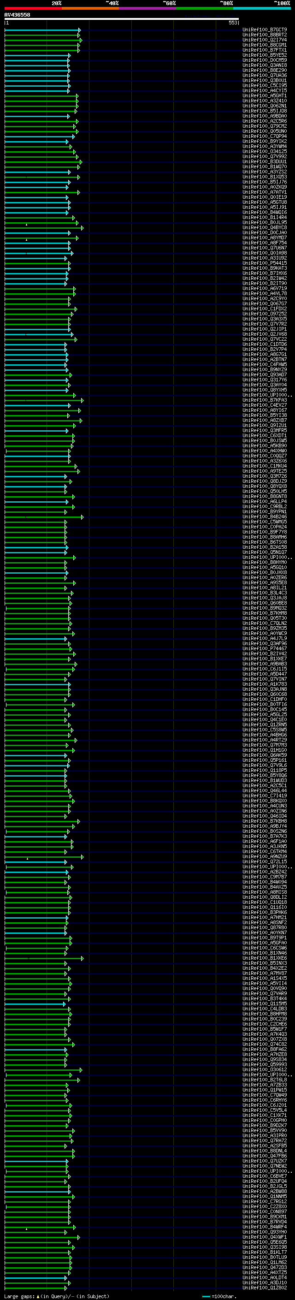Image resolution: width=295 pixels, height=1300 pixels.
Task: Select hit label UniRef100_B4WRF4
Action: point(265,1227)
